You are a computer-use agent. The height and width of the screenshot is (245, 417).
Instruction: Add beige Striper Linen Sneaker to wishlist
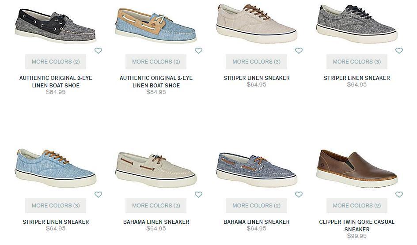299,50
